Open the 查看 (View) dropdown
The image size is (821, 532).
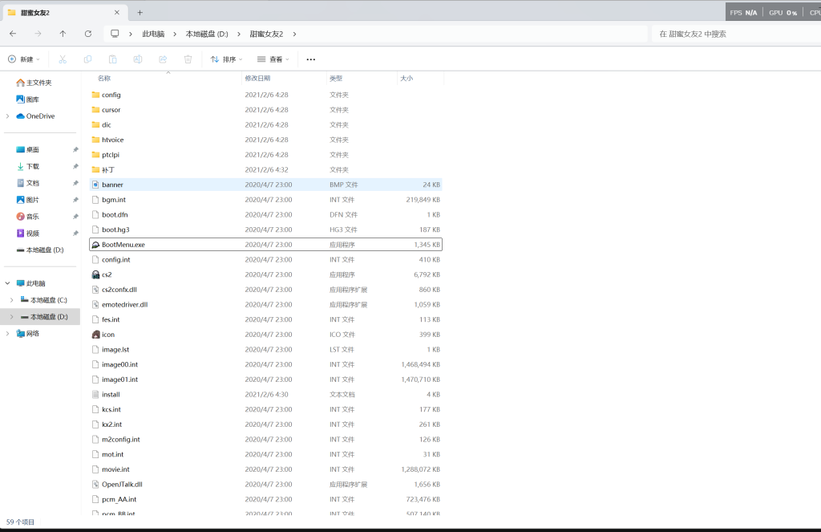[273, 59]
